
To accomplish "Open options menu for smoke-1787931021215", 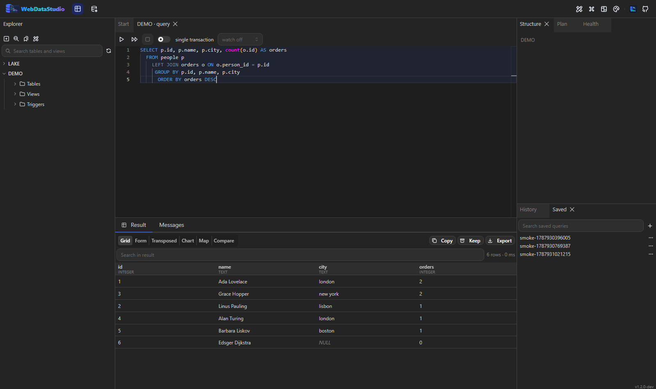I will tap(651, 254).
